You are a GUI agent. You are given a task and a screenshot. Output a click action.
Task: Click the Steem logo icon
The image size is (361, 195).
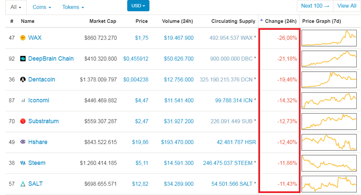[23, 163]
